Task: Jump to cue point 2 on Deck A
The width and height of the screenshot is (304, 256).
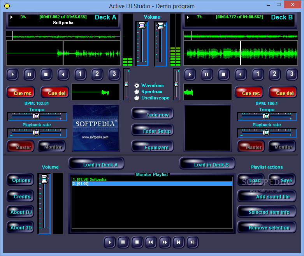Action: coord(97,74)
